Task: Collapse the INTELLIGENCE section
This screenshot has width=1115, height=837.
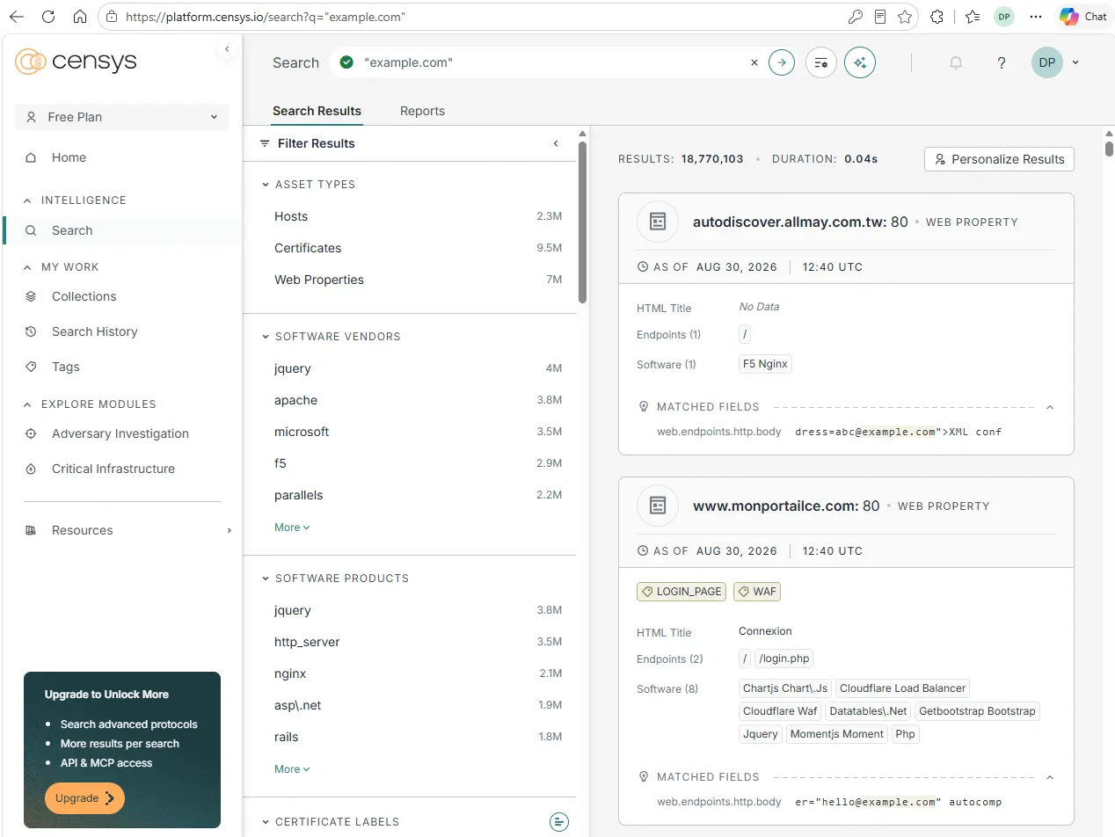Action: [26, 200]
